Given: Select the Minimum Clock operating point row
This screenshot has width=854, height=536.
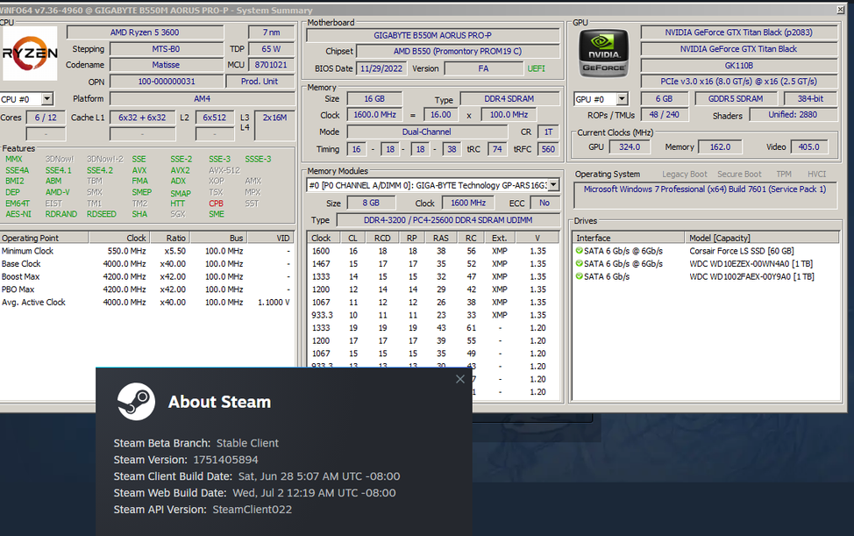Looking at the screenshot, I should click(x=147, y=251).
